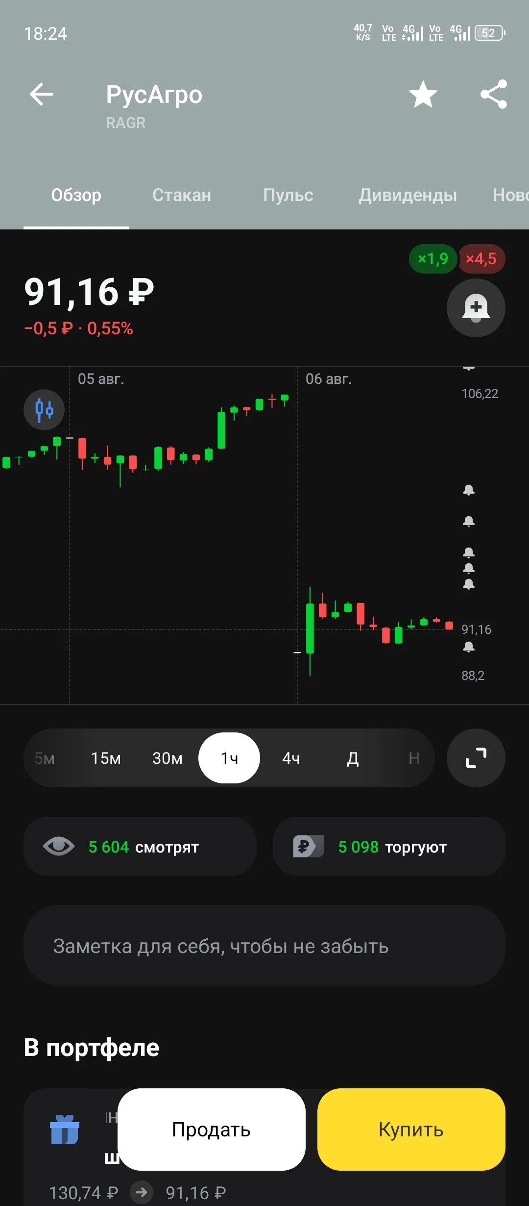Select the 4ч chart interval
529x1206 pixels.
291,758
